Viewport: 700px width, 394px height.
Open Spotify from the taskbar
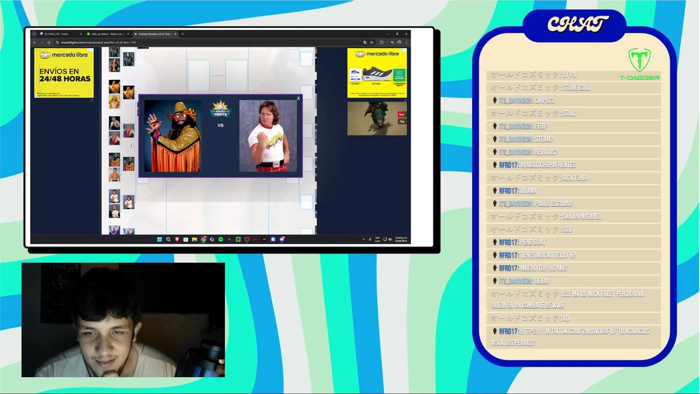(x=220, y=239)
